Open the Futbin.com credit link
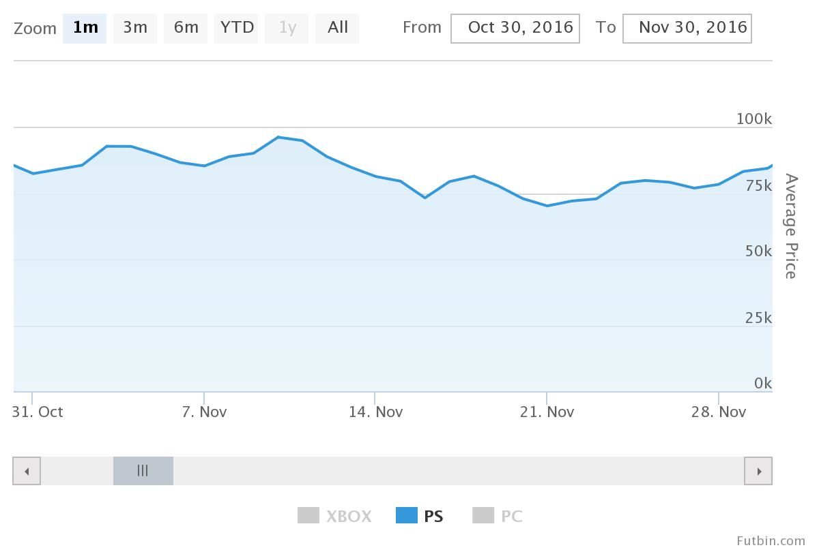819x552 pixels. pos(771,540)
